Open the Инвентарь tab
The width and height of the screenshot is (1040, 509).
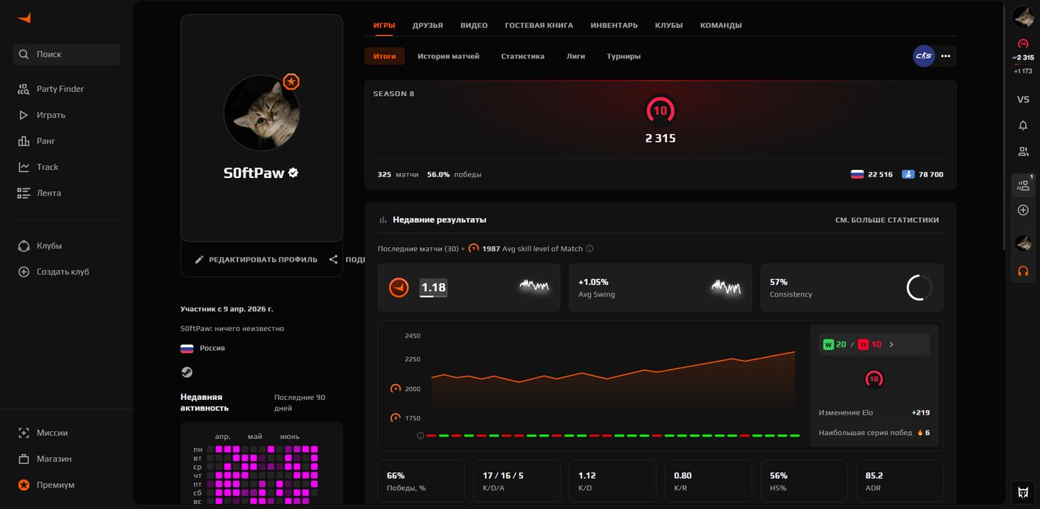[x=614, y=25]
